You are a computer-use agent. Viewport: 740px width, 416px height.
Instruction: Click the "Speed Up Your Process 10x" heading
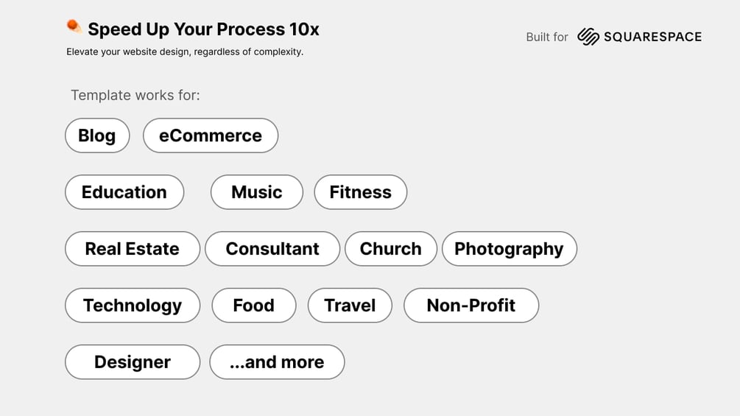[x=203, y=29]
